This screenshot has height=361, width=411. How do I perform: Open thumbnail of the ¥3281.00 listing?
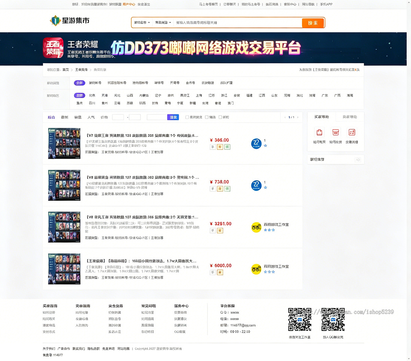[x=64, y=227]
